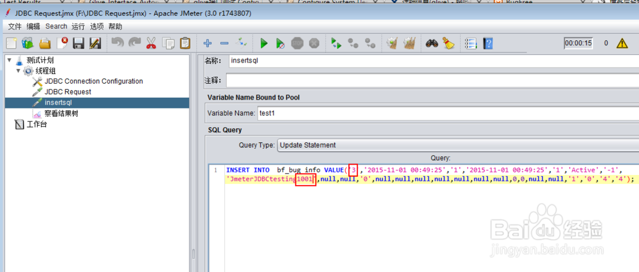This screenshot has width=639, height=272.
Task: Shutdown test threads gracefully
Action: [314, 43]
